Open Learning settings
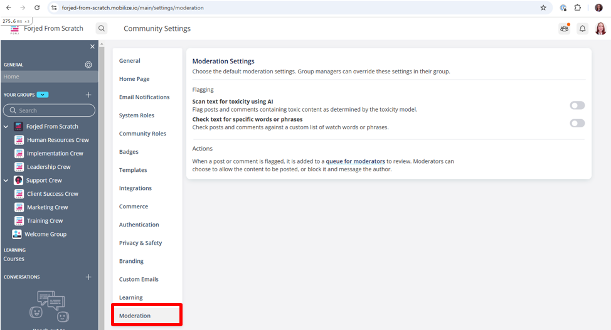The height and width of the screenshot is (330, 611). pos(131,297)
